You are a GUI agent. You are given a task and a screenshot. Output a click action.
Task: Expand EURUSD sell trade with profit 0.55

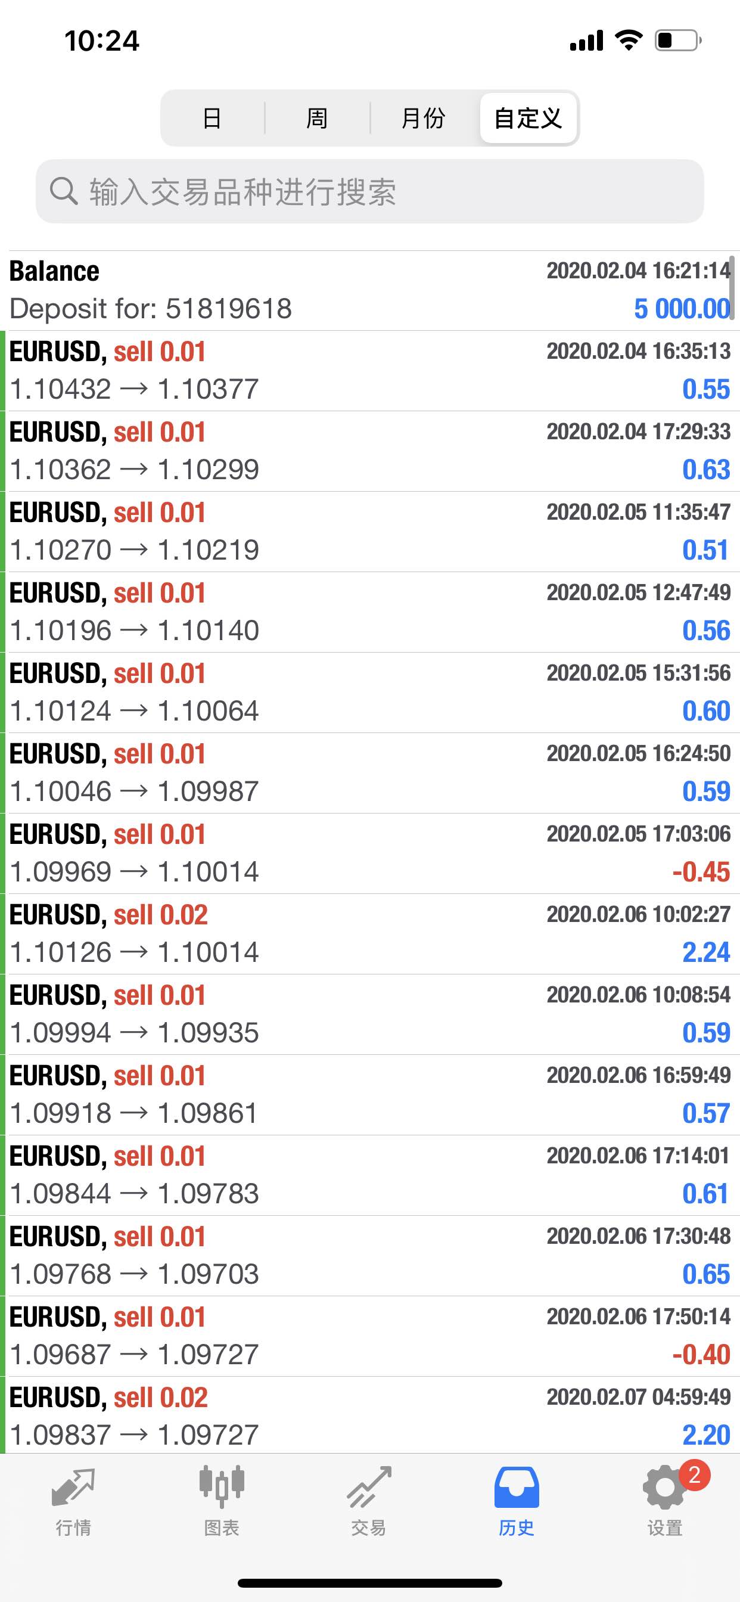pyautogui.click(x=370, y=371)
